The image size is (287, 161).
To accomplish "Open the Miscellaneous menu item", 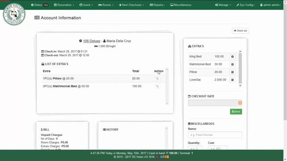I will 181,5.
